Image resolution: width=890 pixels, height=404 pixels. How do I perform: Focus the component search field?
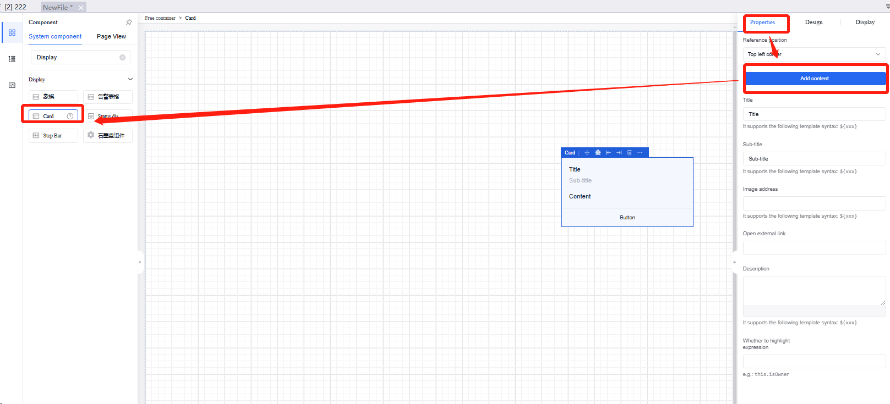point(80,57)
